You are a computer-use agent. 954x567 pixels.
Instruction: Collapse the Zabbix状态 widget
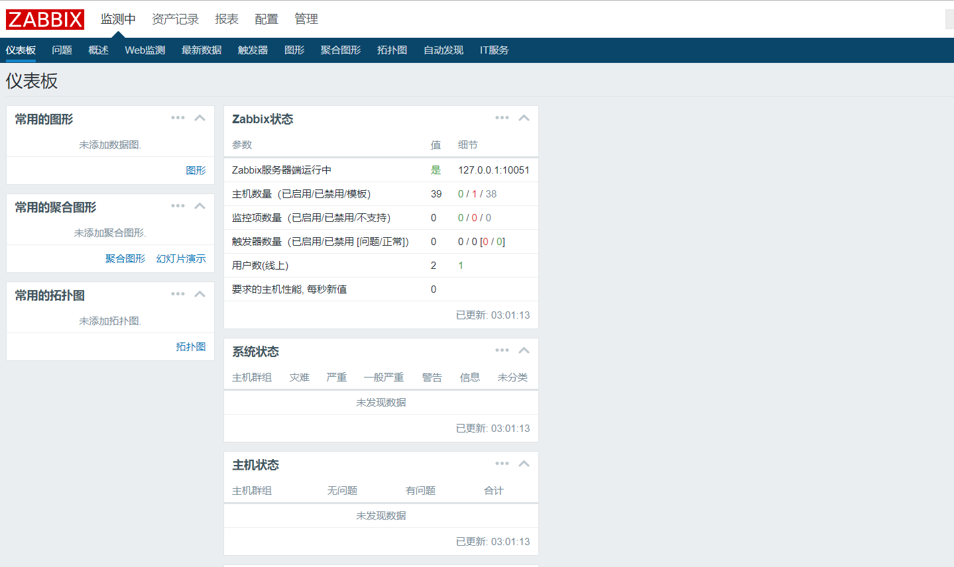[524, 118]
